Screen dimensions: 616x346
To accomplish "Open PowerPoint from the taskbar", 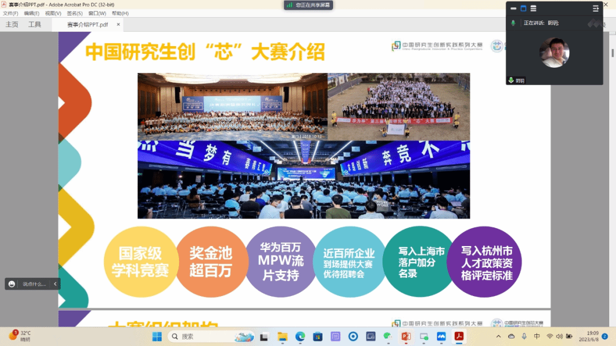I will click(x=406, y=336).
